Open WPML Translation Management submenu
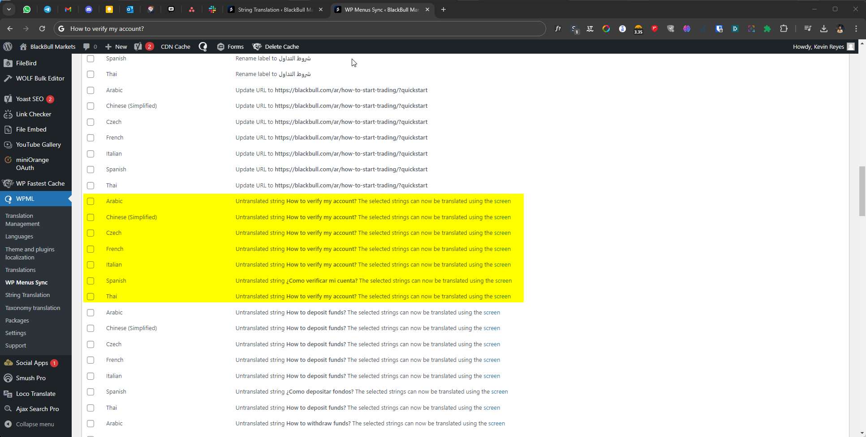 22,220
